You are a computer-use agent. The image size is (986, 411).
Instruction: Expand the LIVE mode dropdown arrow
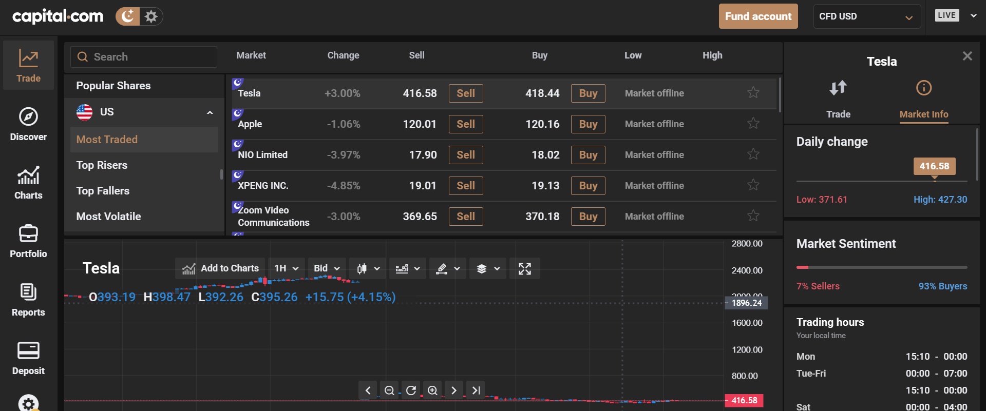[973, 16]
